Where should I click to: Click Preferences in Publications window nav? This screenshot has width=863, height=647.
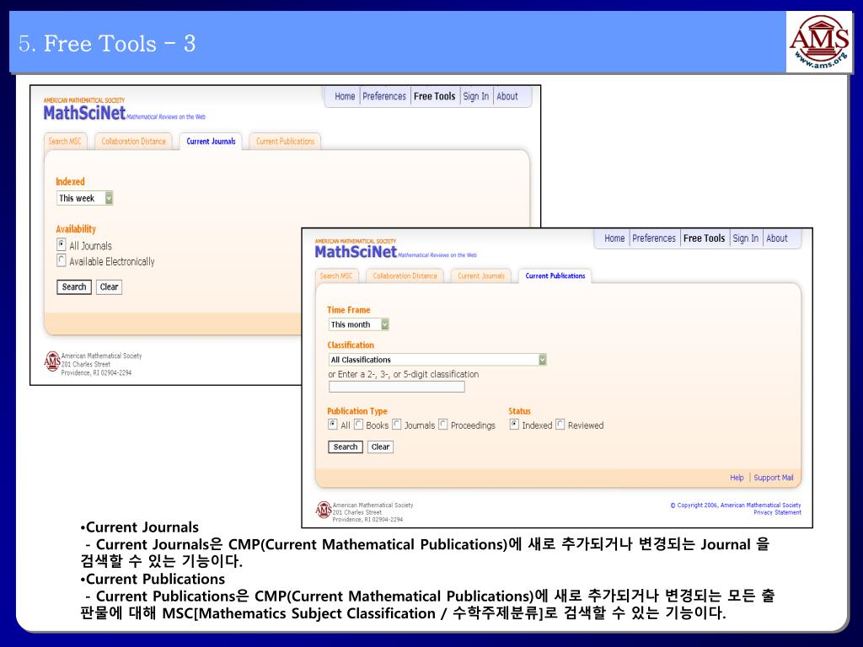[654, 238]
